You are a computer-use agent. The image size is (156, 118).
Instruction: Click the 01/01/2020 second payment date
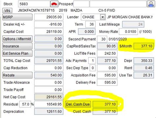click(x=118, y=39)
